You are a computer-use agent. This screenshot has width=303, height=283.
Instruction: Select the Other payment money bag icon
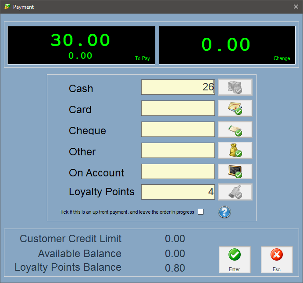235,150
